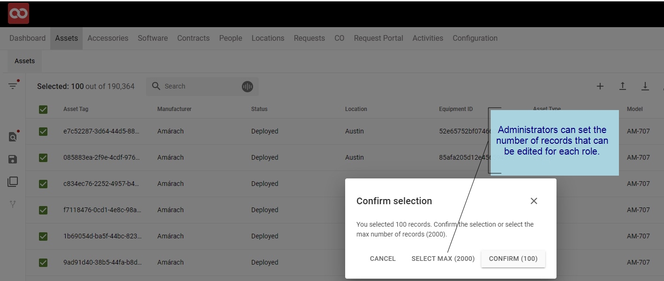Click the voice search waveform icon

coord(247,86)
